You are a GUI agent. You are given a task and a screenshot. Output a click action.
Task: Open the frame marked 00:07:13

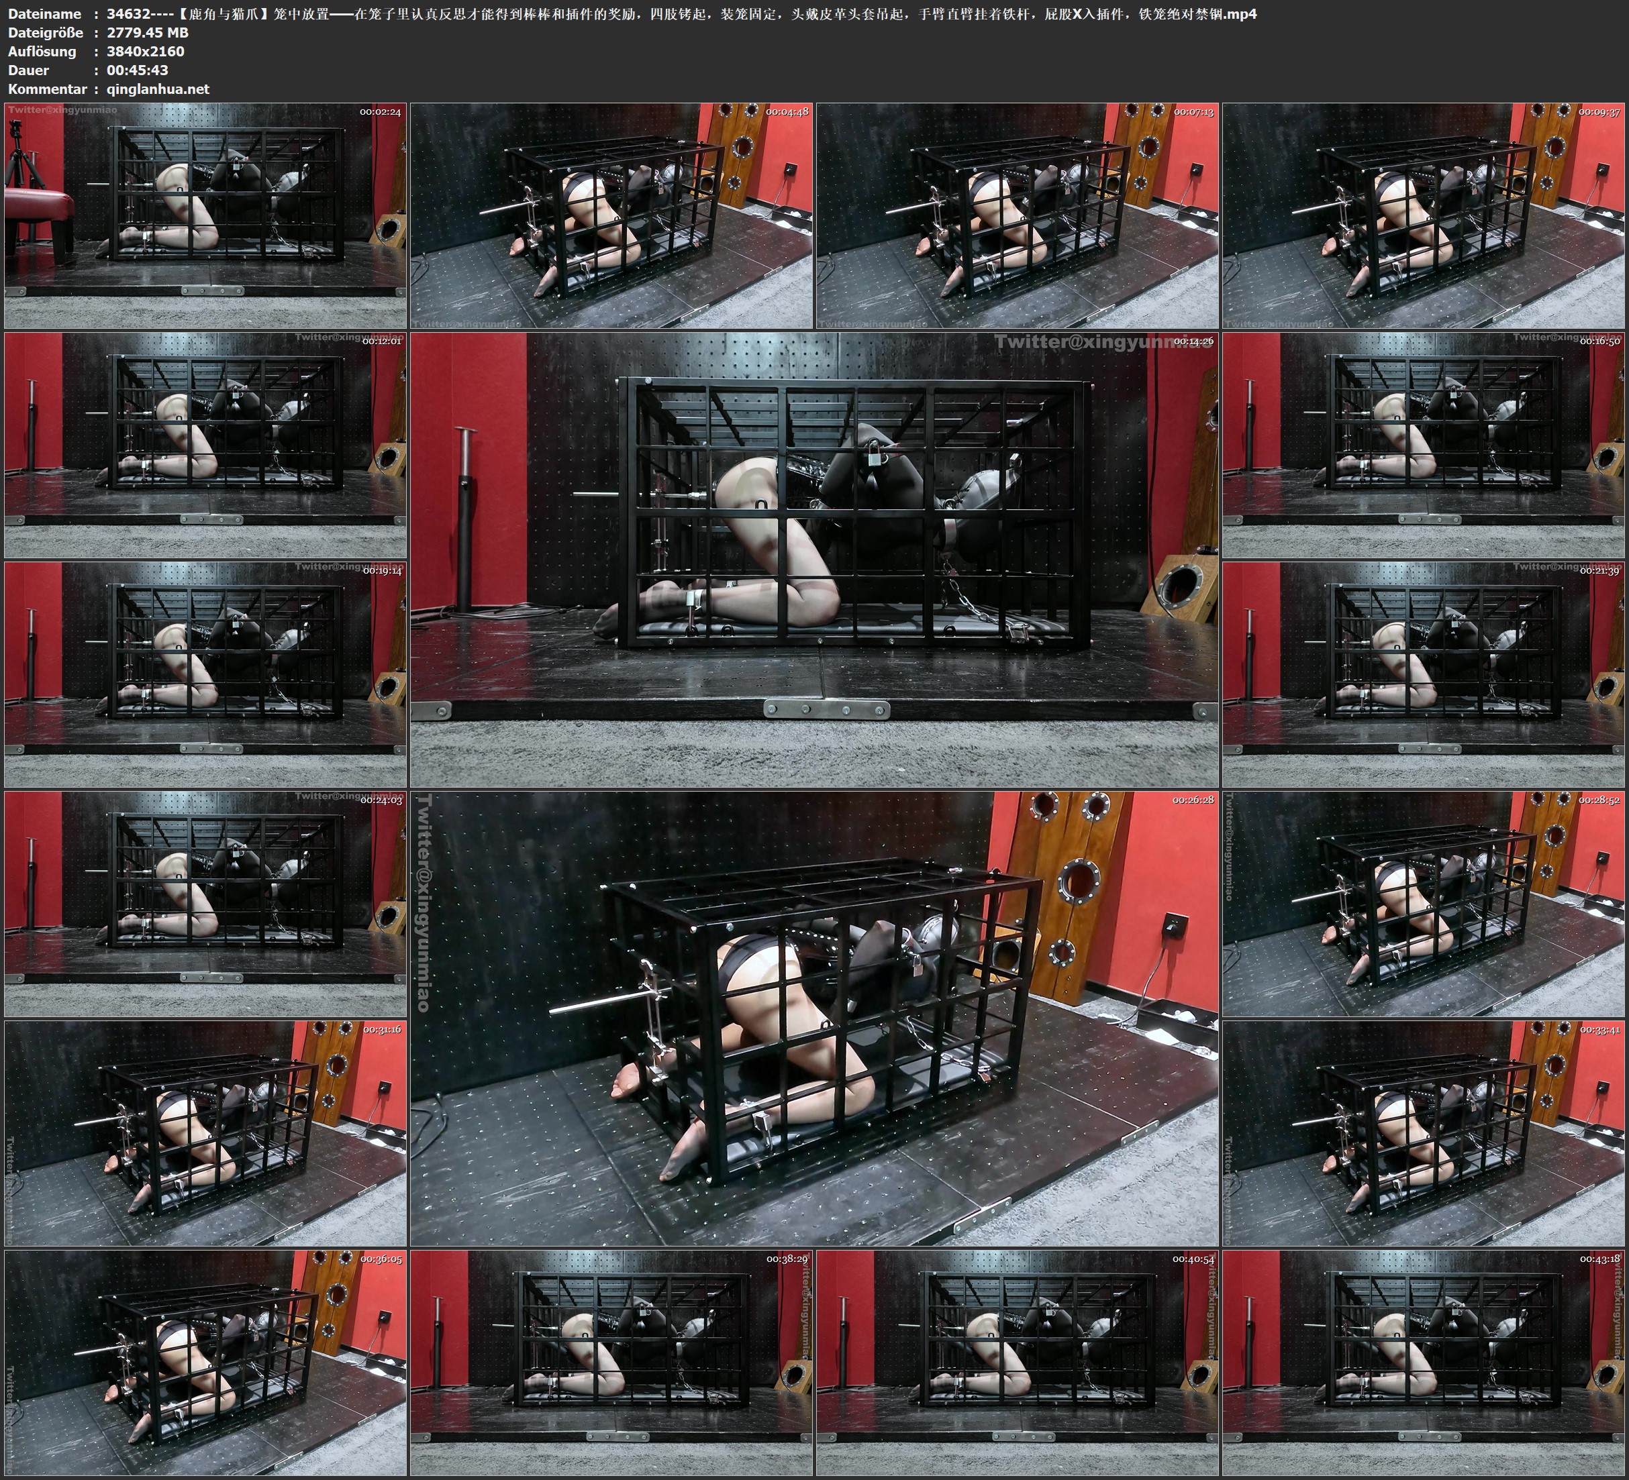point(1018,215)
